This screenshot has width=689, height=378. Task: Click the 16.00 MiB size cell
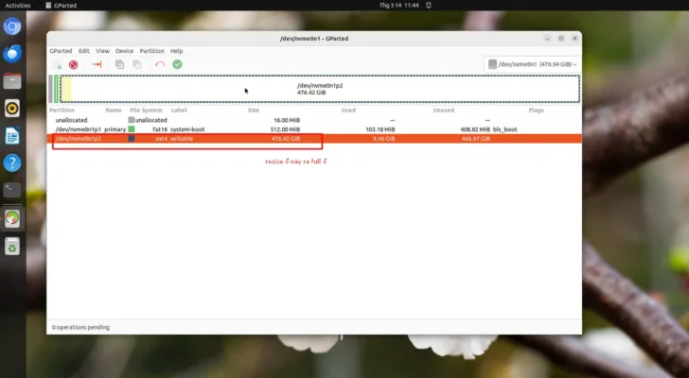pyautogui.click(x=287, y=120)
